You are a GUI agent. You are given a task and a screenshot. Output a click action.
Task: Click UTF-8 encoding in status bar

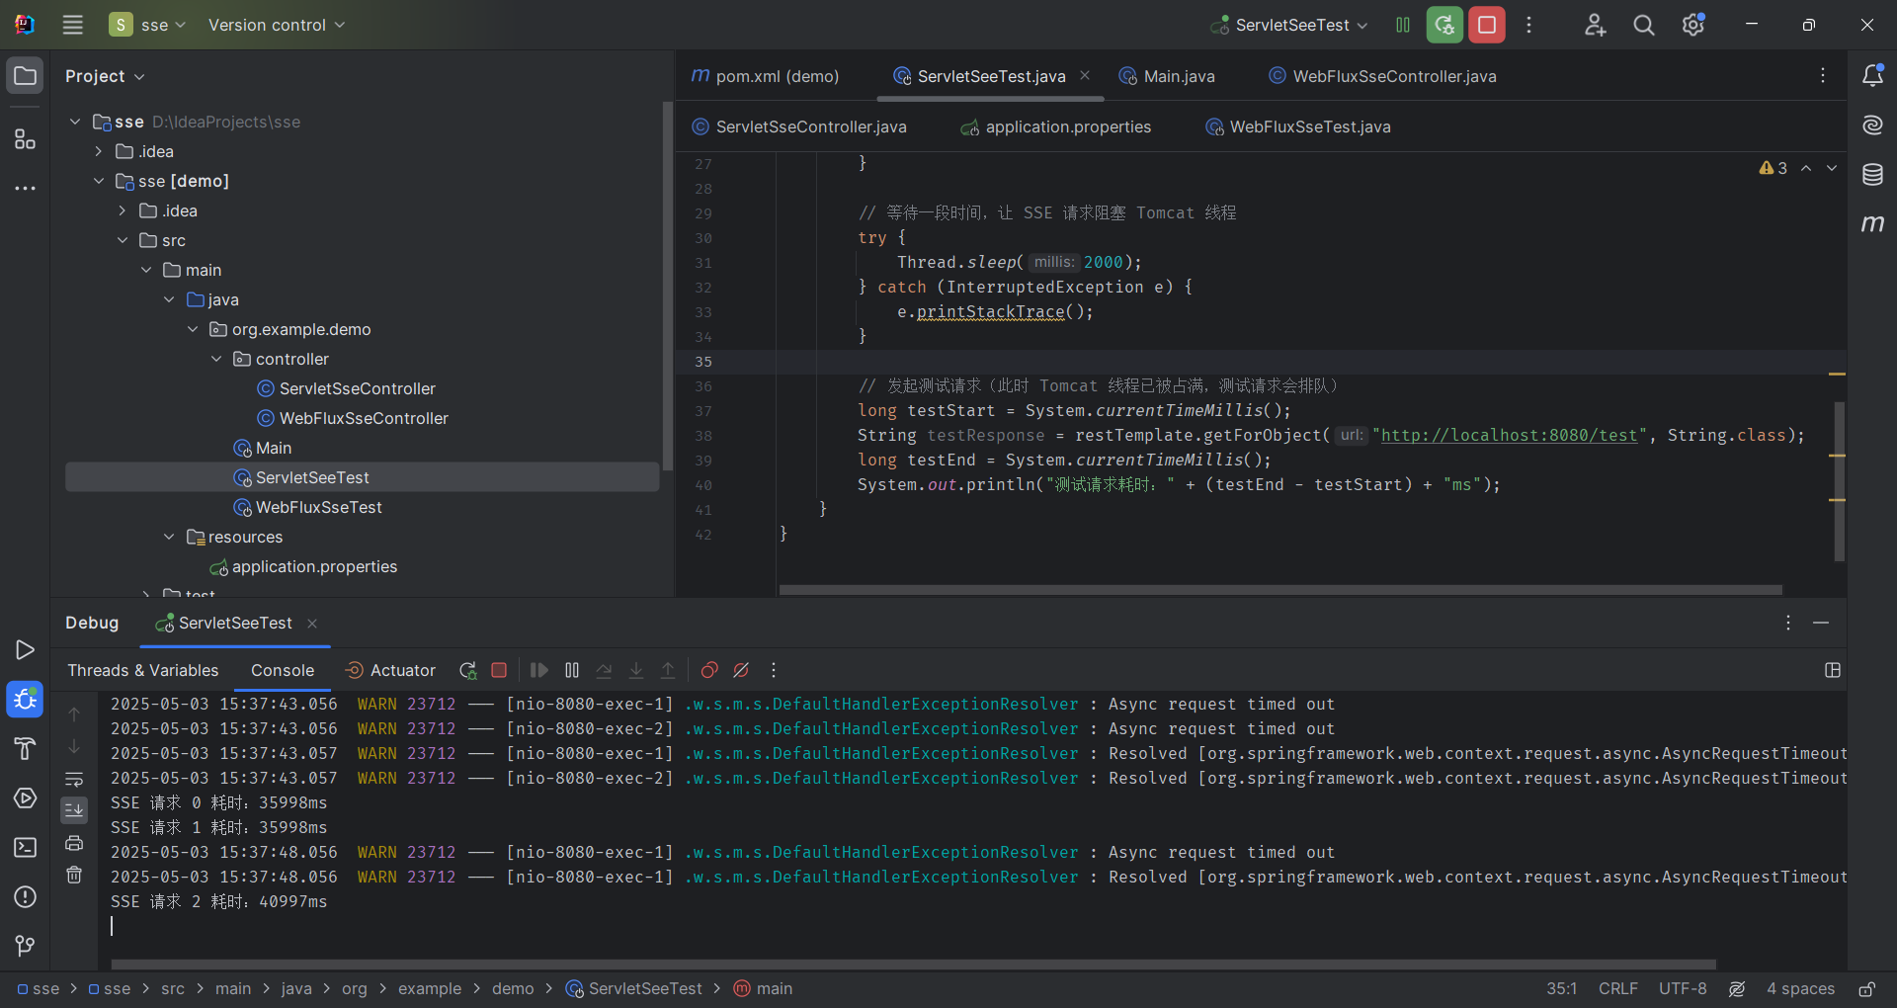(1683, 989)
